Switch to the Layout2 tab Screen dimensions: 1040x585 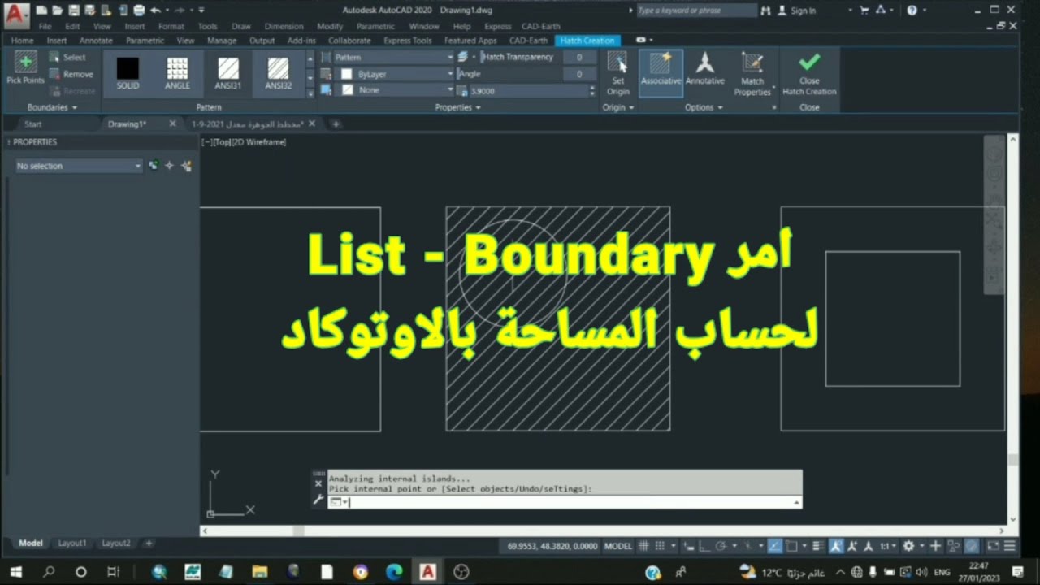(115, 543)
